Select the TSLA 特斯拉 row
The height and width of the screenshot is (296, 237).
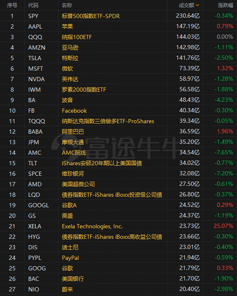pyautogui.click(x=119, y=58)
